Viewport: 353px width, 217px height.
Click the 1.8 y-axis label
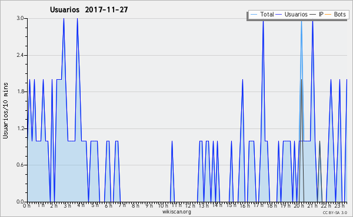pyautogui.click(x=20, y=91)
